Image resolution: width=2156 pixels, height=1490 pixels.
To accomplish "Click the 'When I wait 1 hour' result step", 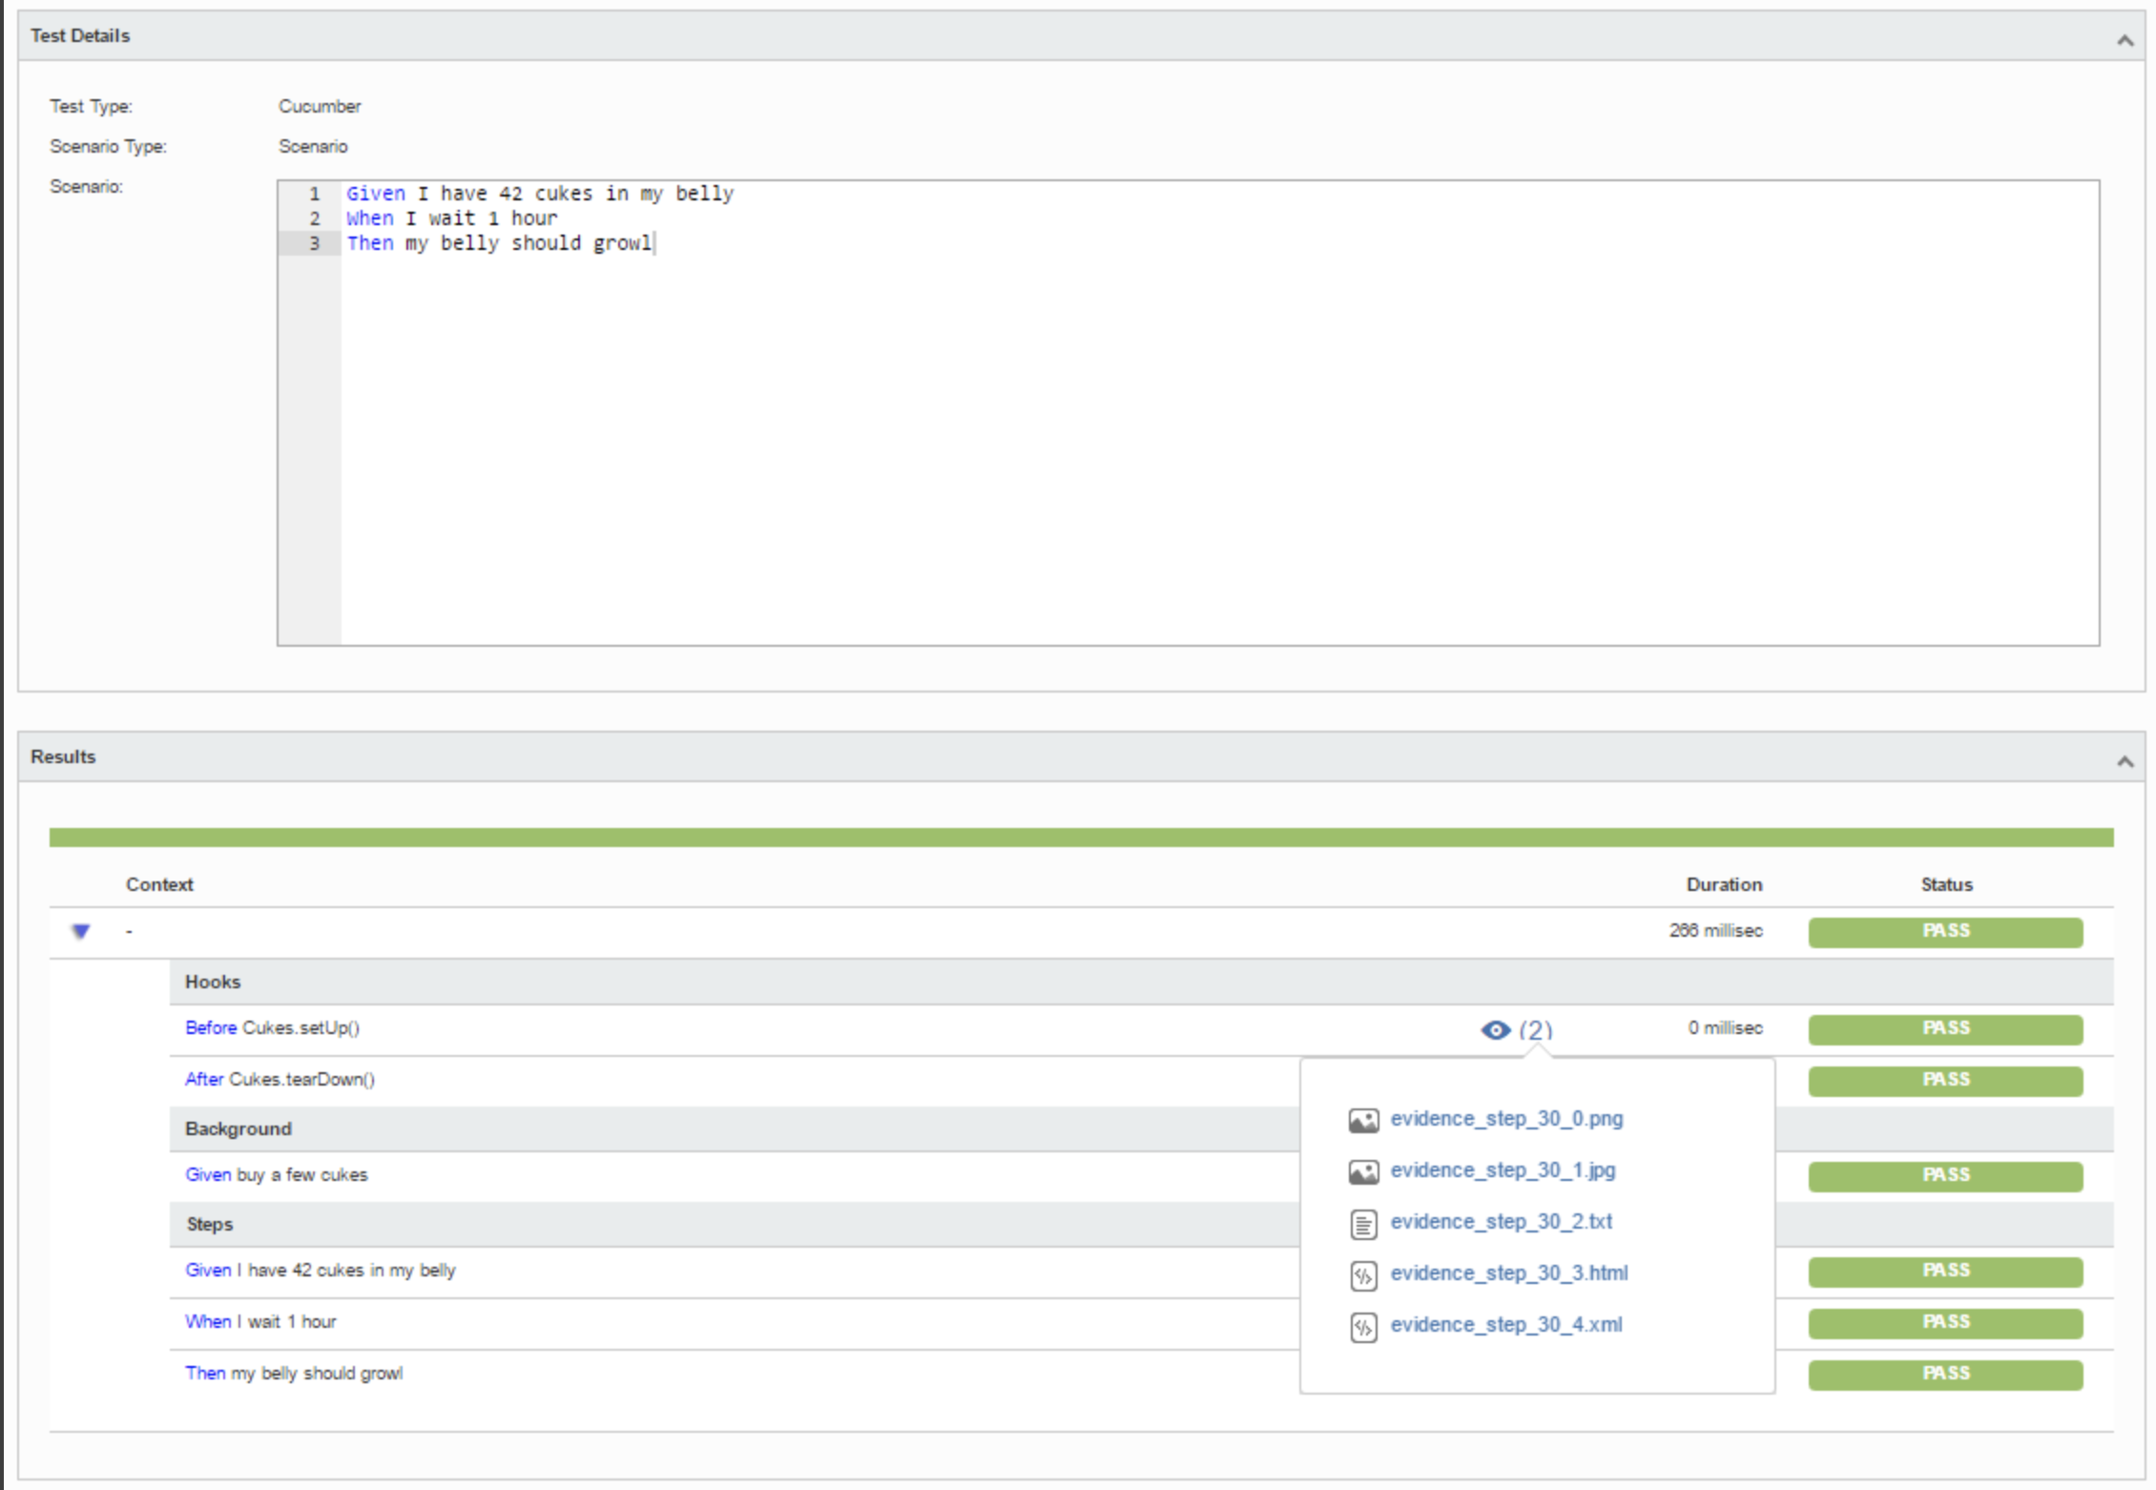I will [260, 1321].
